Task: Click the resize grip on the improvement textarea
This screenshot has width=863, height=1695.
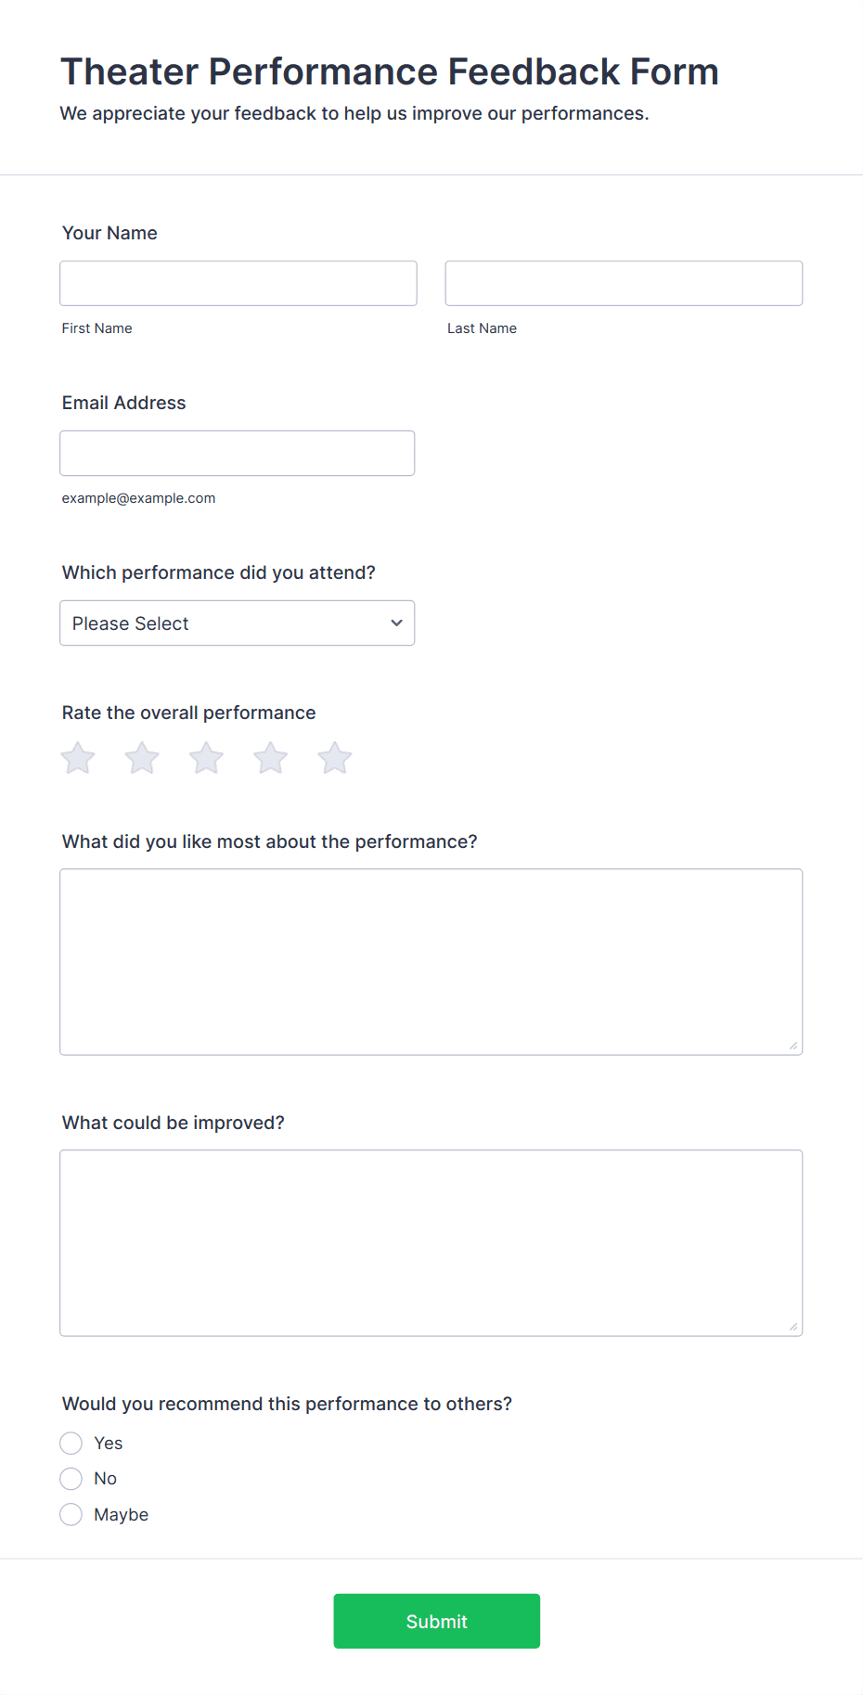Action: pos(792,1327)
